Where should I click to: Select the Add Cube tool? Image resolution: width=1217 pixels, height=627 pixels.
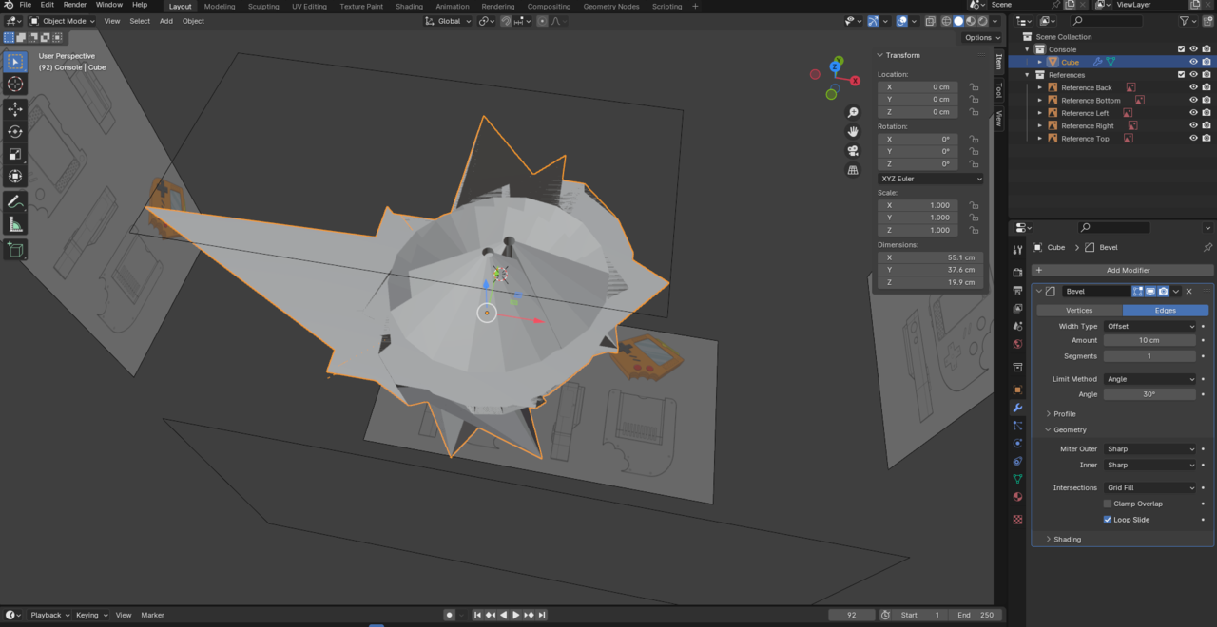[x=15, y=250]
